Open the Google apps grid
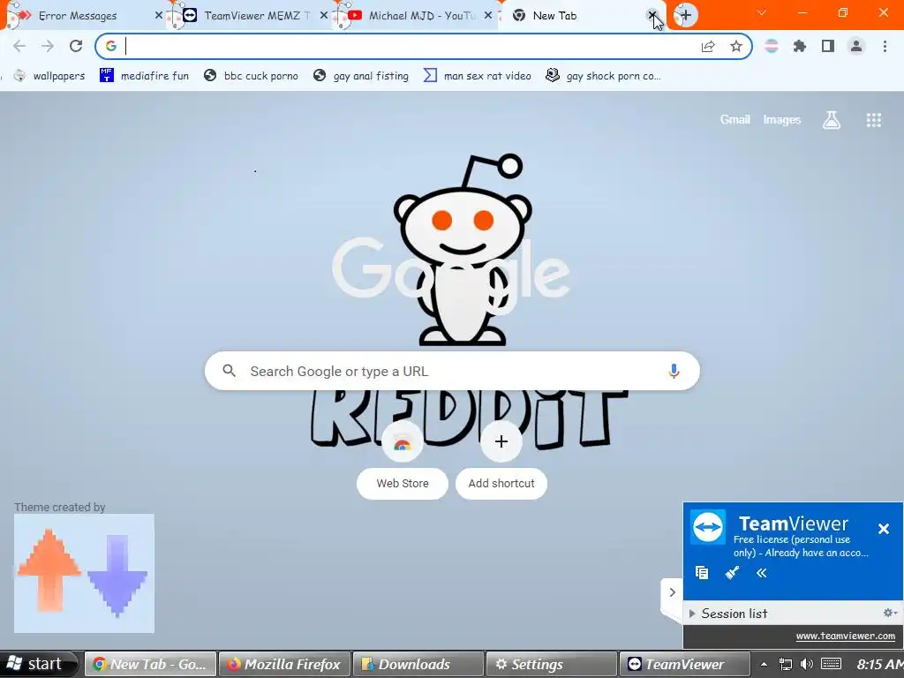The height and width of the screenshot is (678, 904). 874,120
